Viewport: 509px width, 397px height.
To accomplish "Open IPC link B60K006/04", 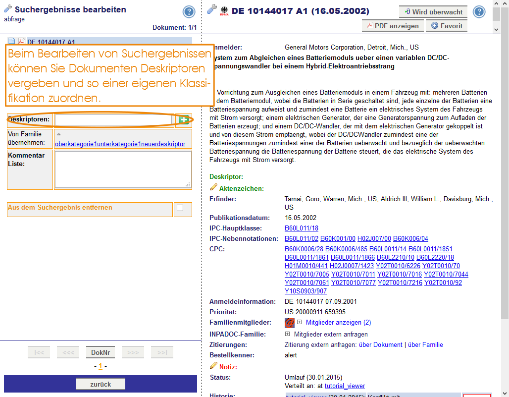I will click(x=410, y=238).
